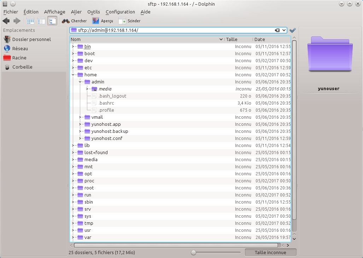The image size is (363, 258).
Task: Adjust the icon zoom slider
Action: (x=193, y=252)
